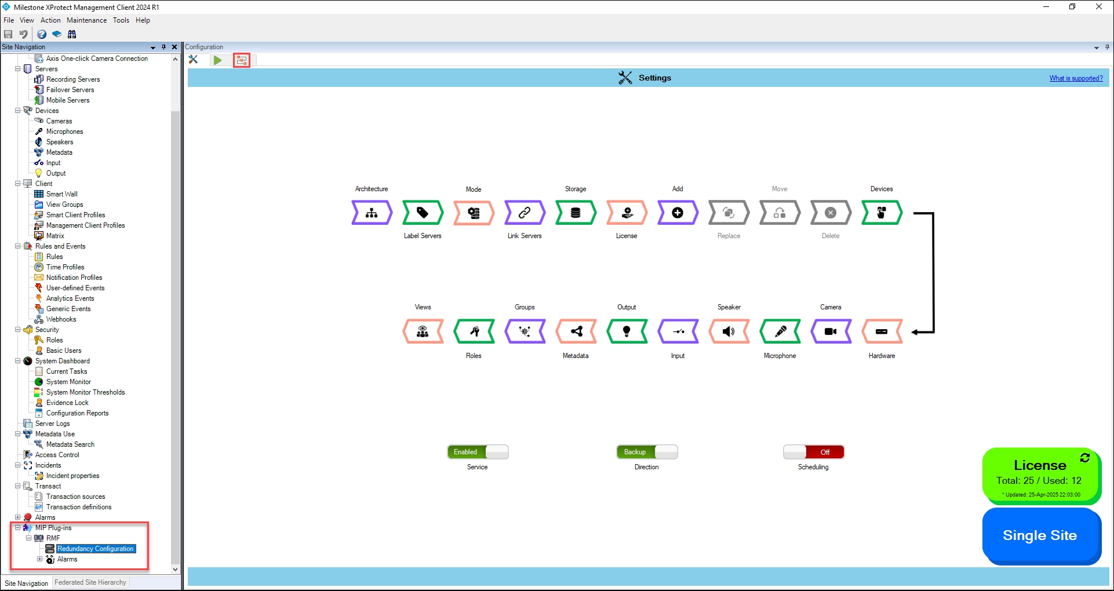Open the 'What is supported?' link
This screenshot has height=591, width=1114.
point(1076,78)
